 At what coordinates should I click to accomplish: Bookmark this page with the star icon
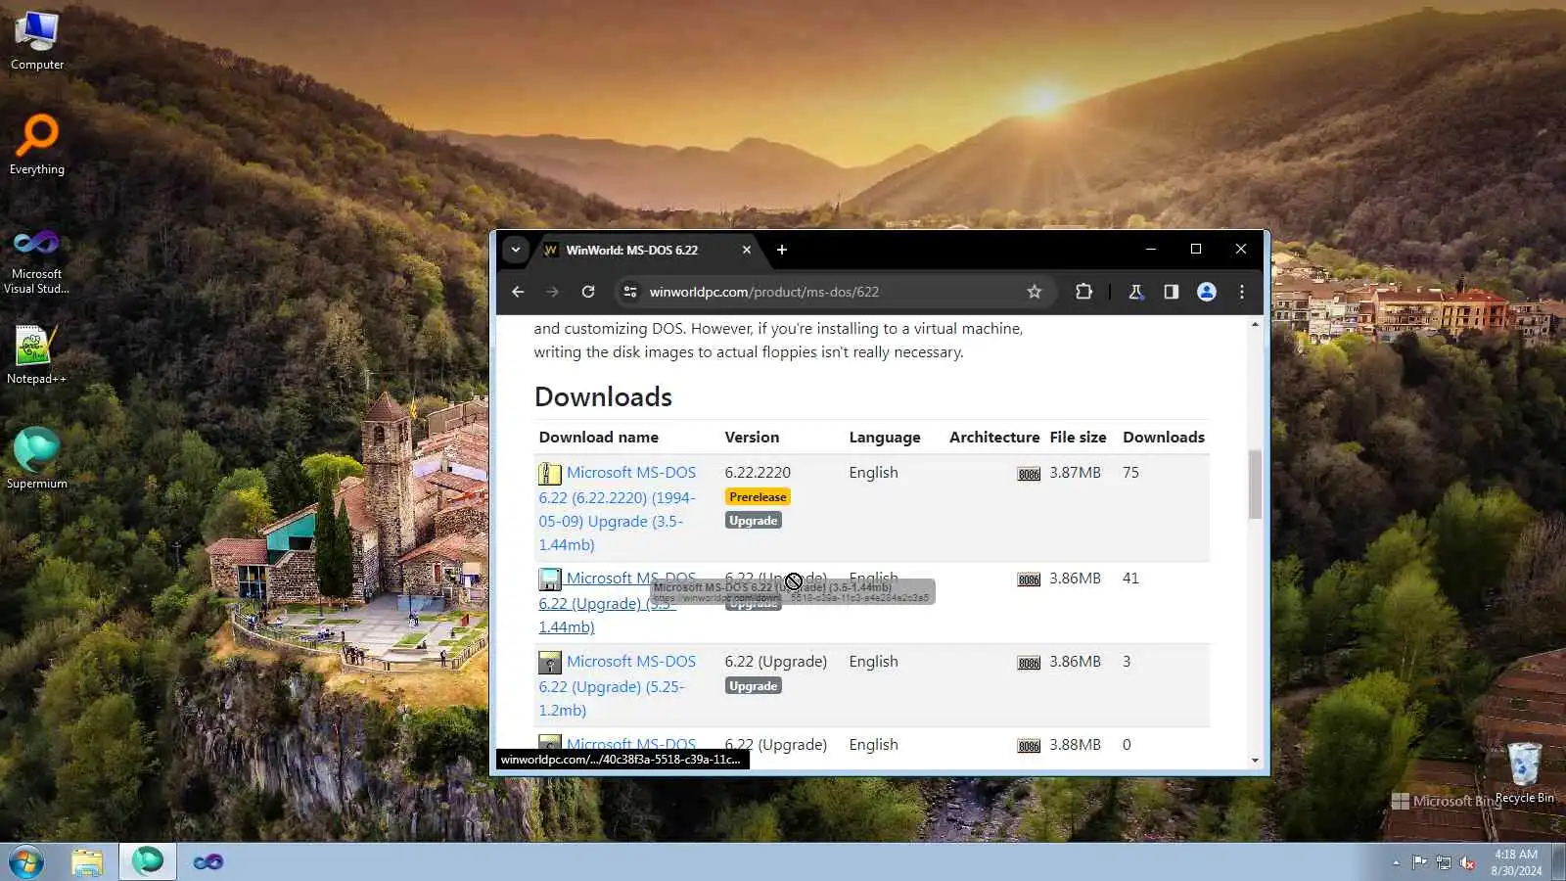(x=1035, y=292)
